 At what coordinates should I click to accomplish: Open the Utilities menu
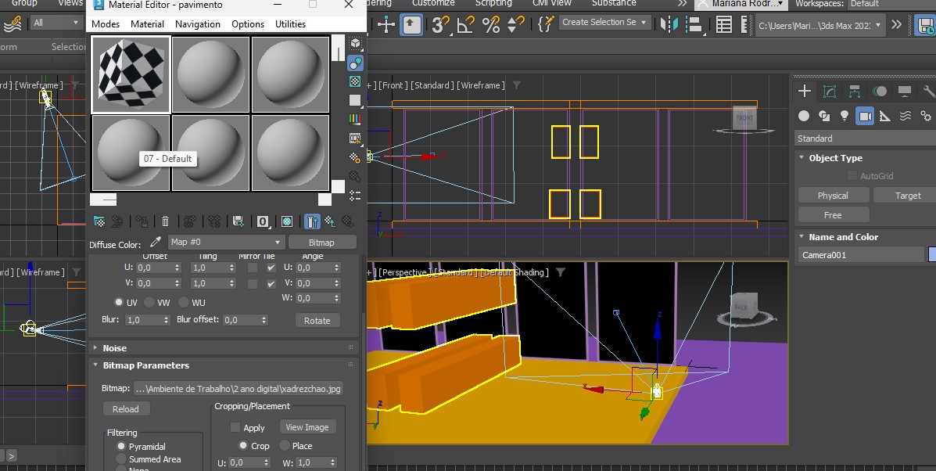[x=290, y=24]
